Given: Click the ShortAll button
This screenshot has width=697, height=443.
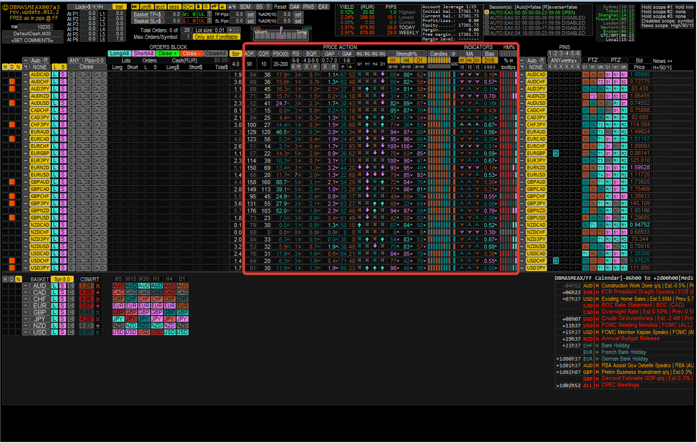Looking at the screenshot, I should coord(143,53).
